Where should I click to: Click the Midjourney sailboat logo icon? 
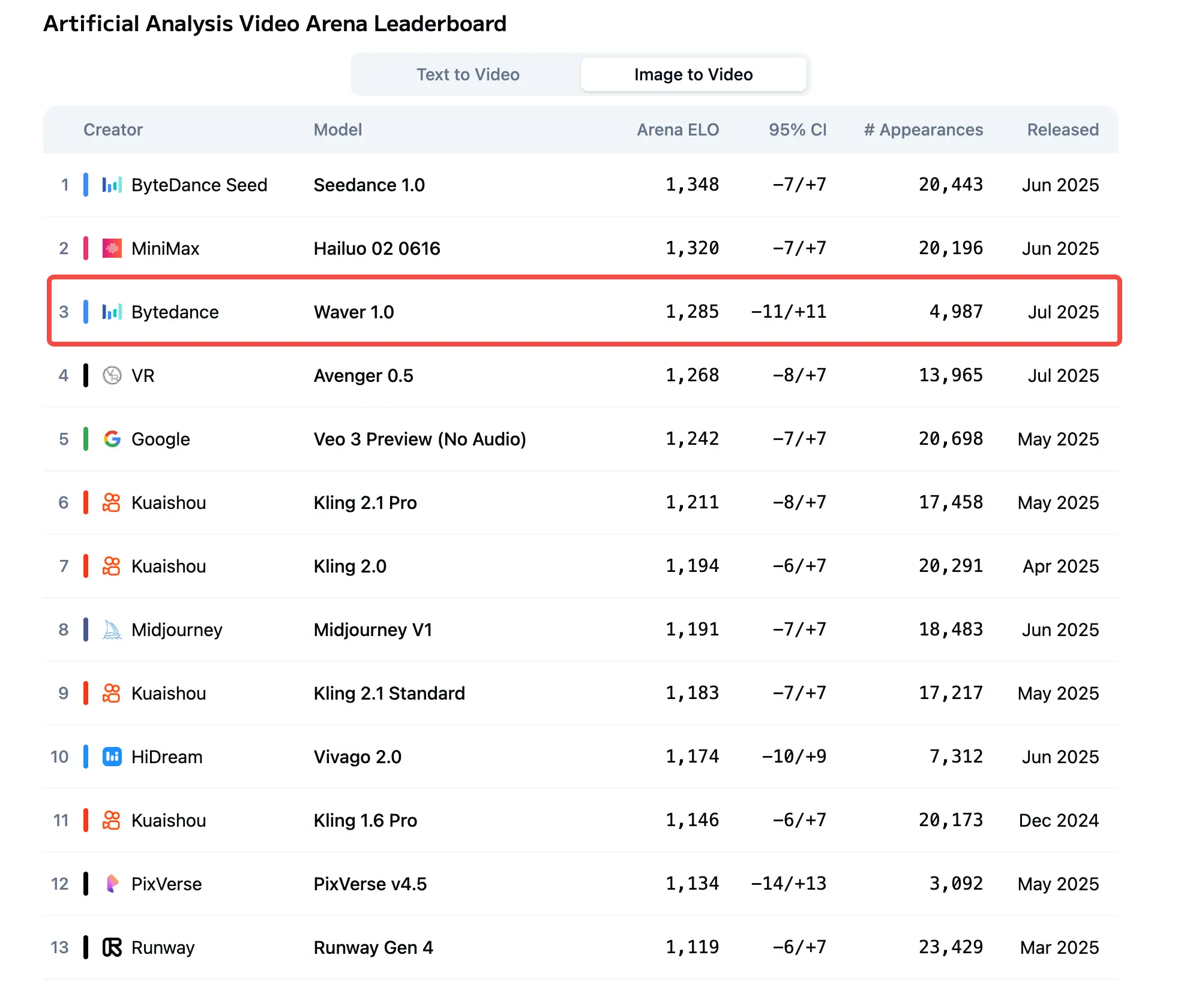pos(112,629)
